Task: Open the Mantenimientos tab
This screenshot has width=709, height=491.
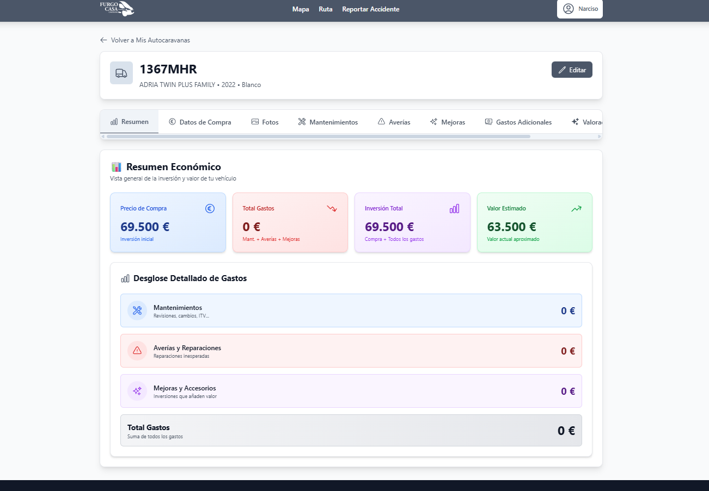Action: (328, 122)
